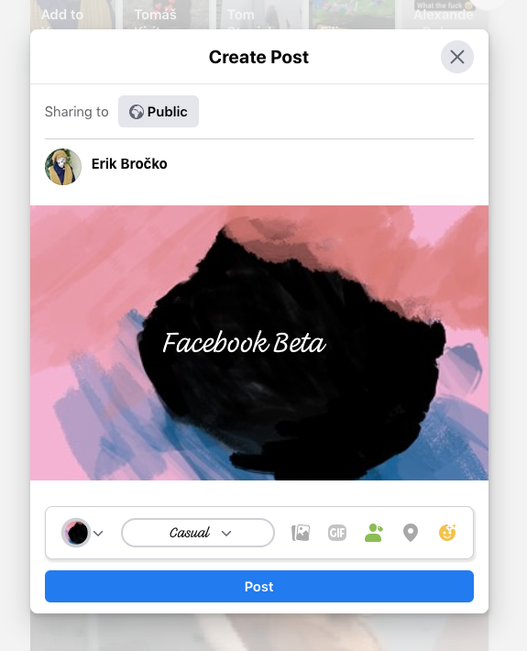The width and height of the screenshot is (527, 651).
Task: Open the background style swatch
Action: [76, 533]
